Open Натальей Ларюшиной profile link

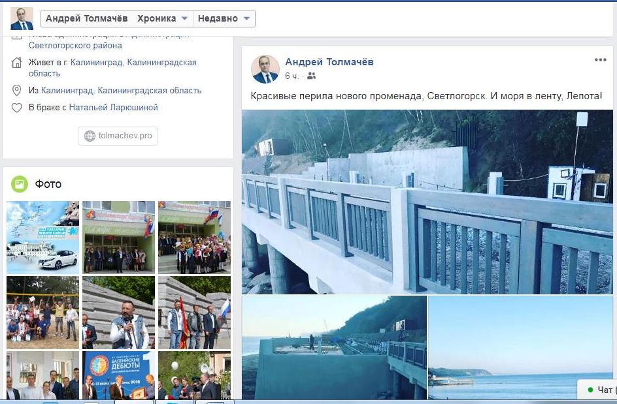tap(113, 108)
